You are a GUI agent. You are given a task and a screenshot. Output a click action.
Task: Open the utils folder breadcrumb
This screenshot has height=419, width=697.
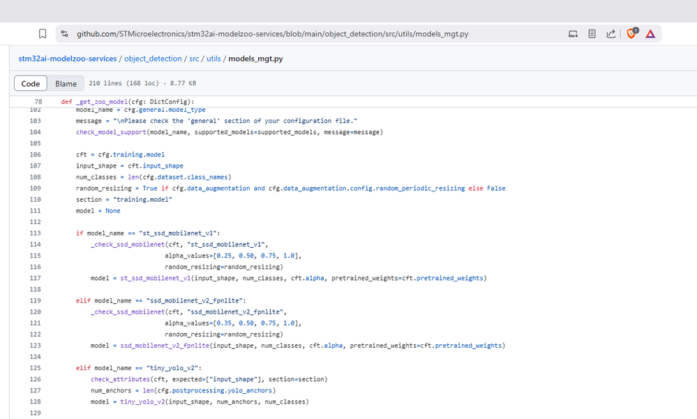[213, 59]
